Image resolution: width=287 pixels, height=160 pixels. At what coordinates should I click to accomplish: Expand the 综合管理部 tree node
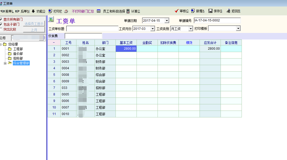5,63
